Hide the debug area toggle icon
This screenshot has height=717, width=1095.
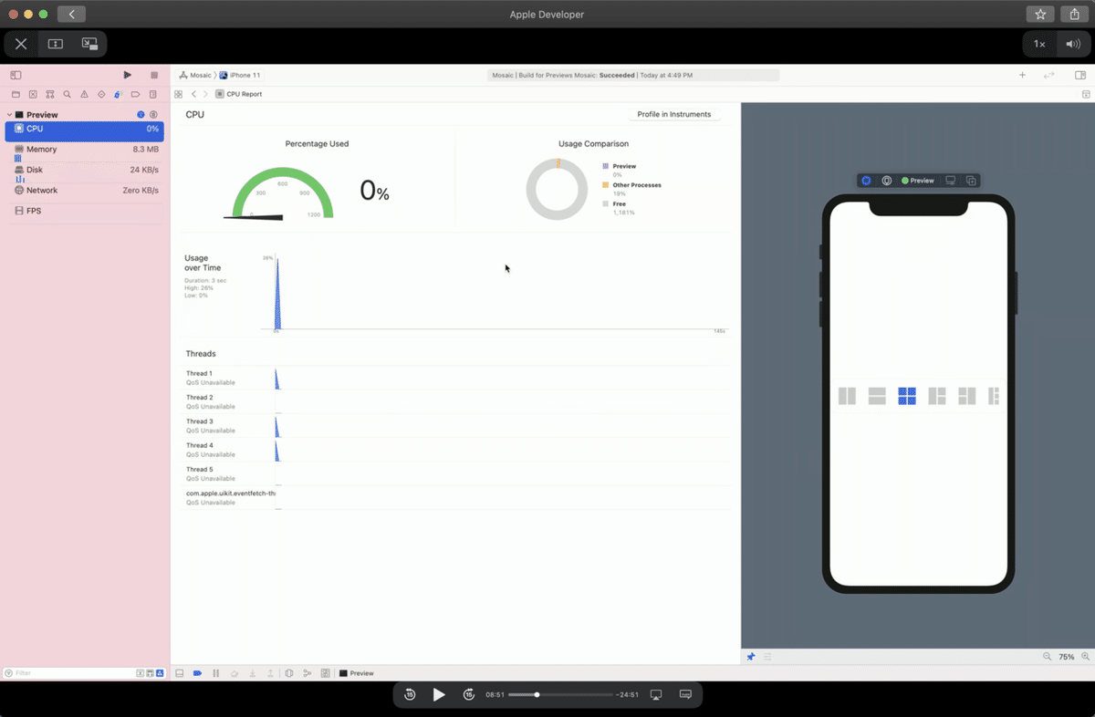pos(180,673)
